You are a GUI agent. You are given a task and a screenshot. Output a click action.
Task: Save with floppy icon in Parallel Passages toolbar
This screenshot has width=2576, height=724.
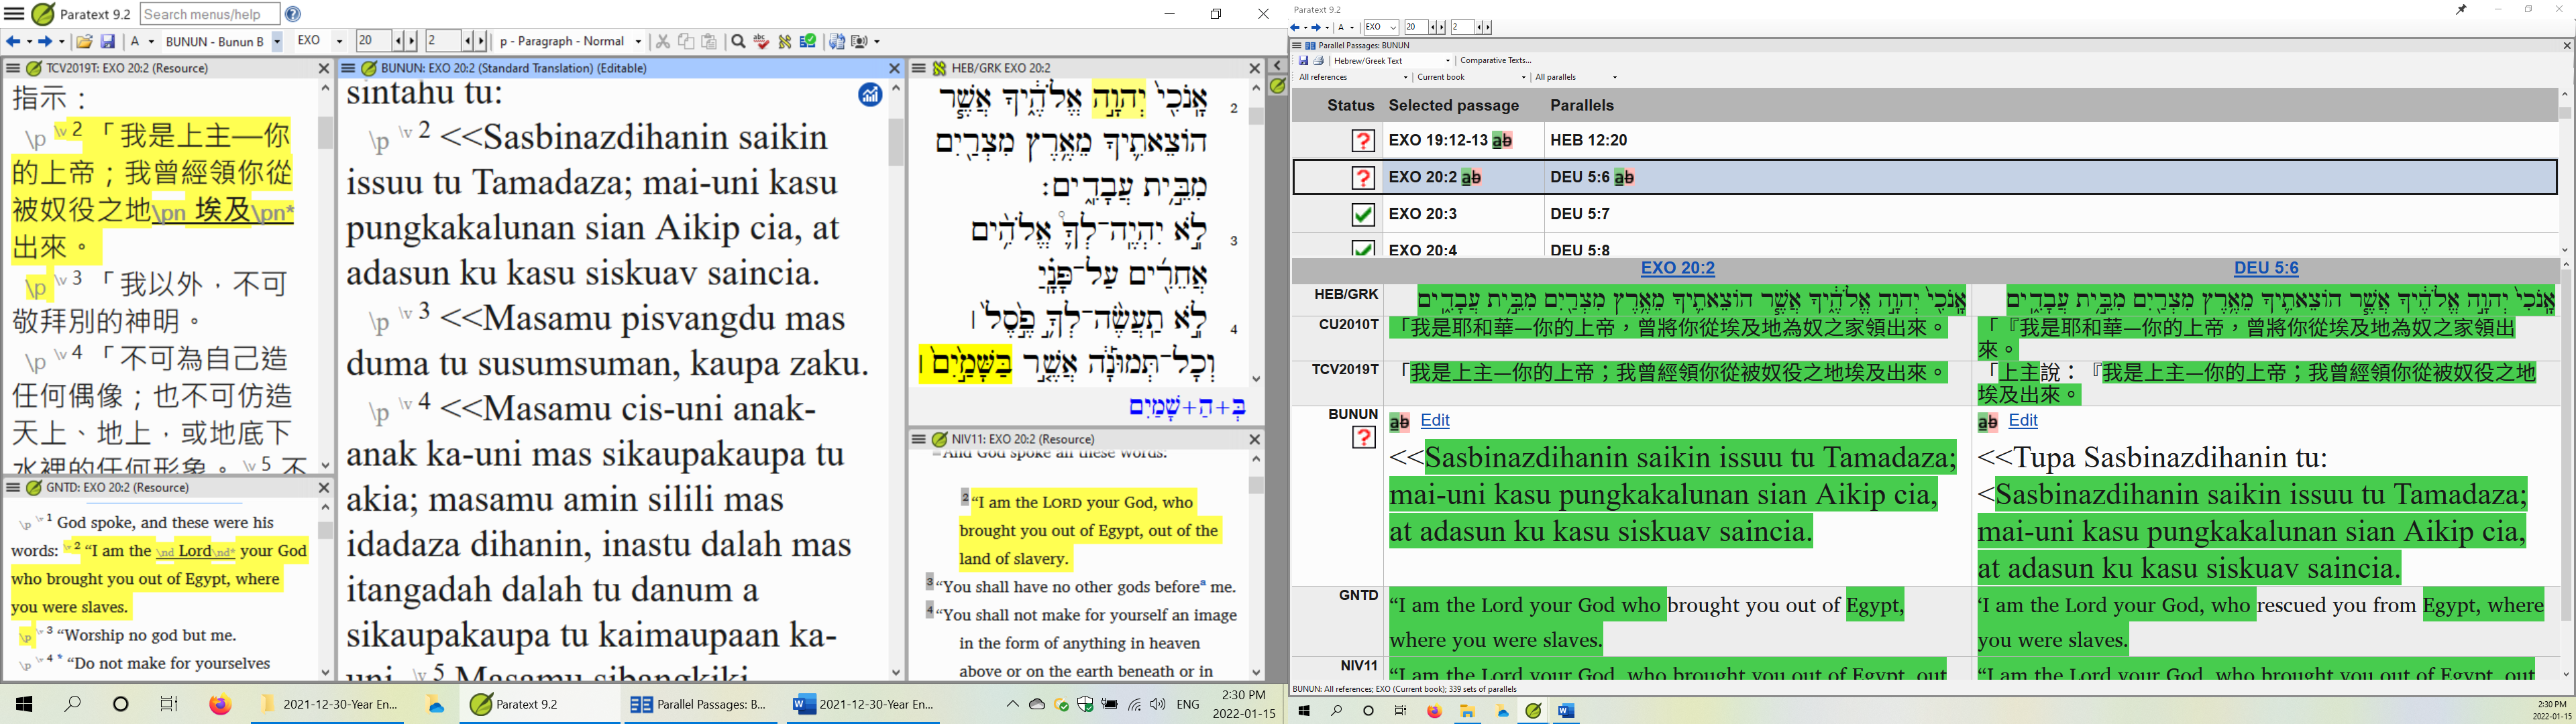point(1303,61)
